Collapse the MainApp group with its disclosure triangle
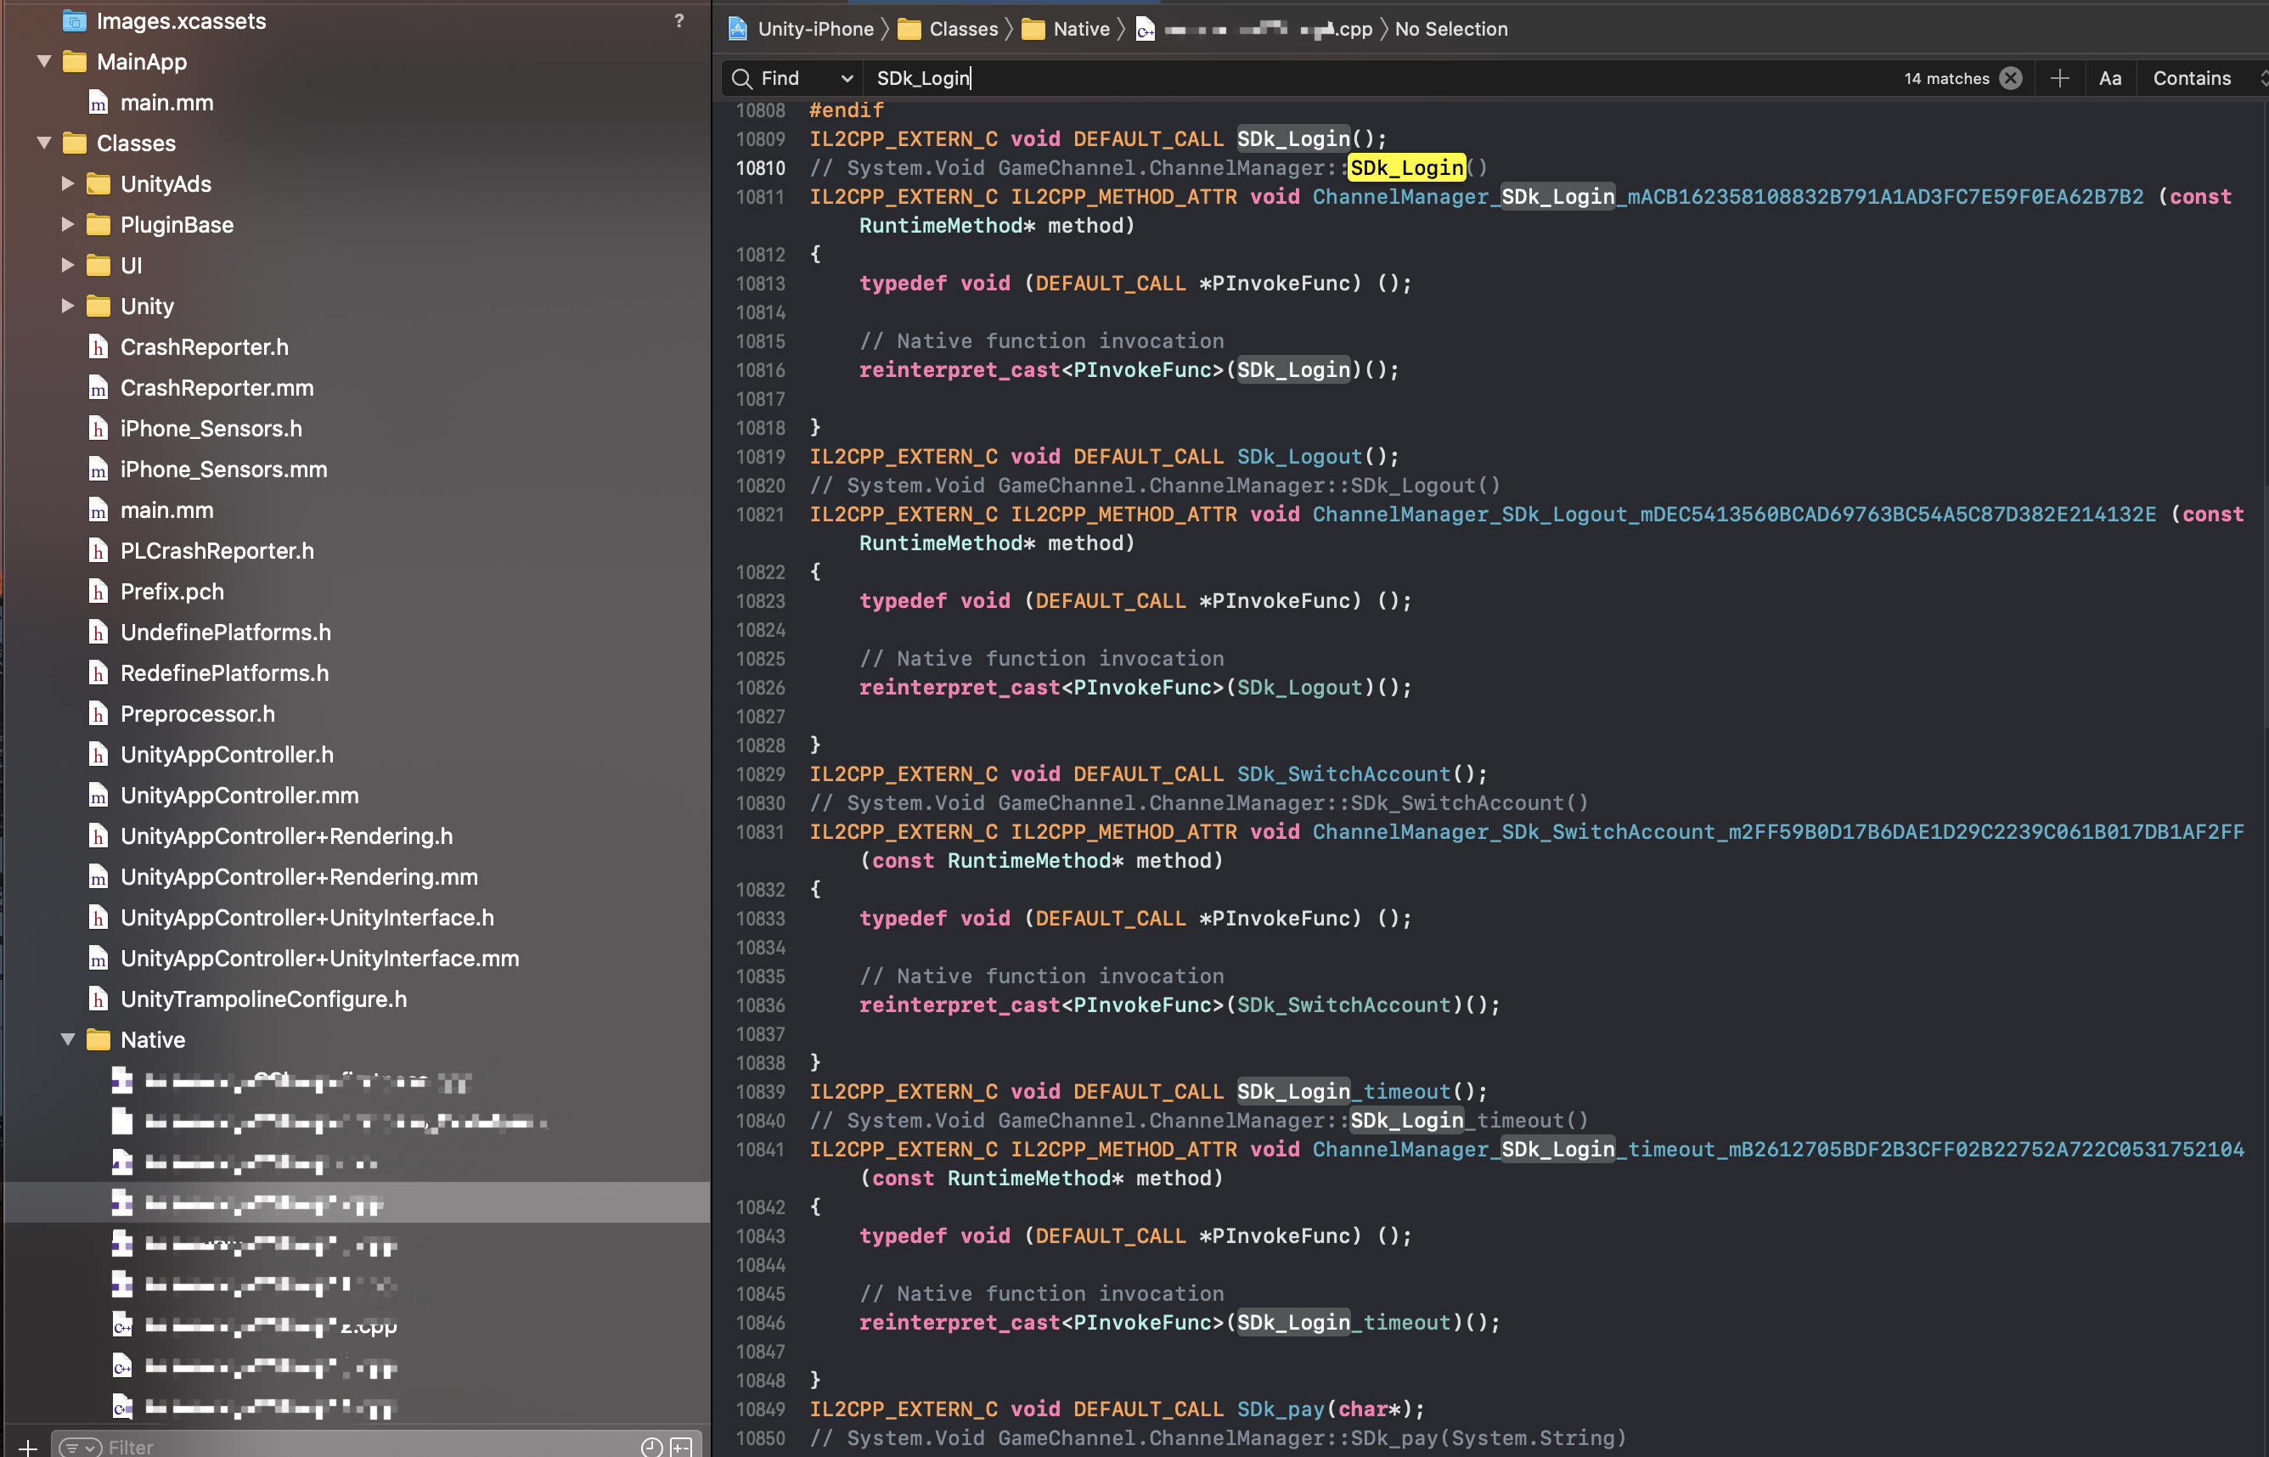The image size is (2269, 1457). [43, 61]
